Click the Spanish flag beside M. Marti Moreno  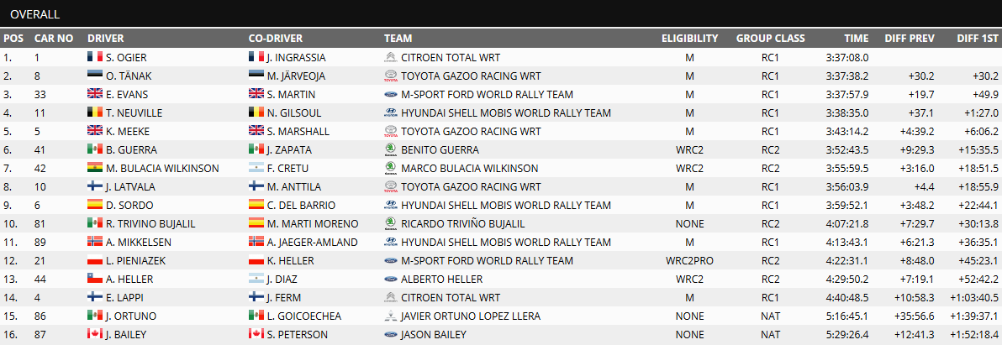256,224
